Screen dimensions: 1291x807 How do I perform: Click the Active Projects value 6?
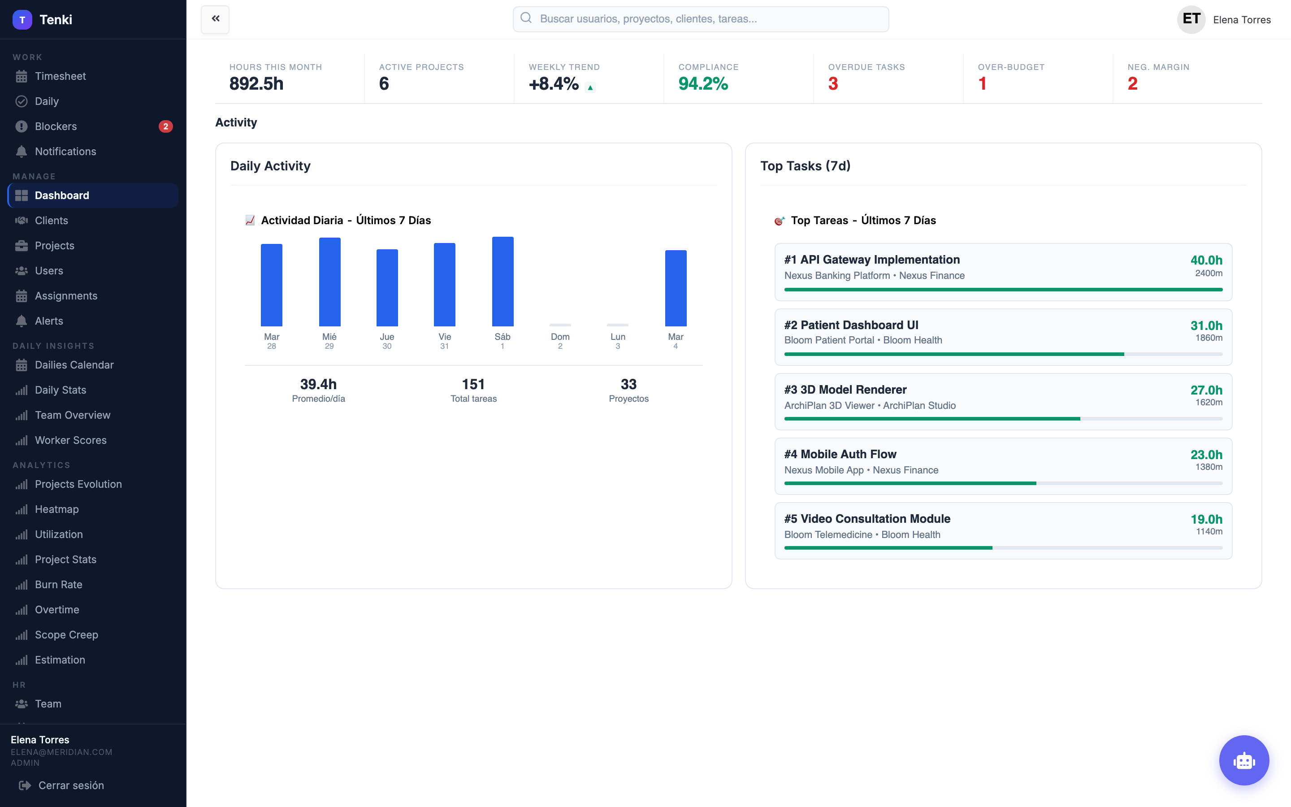(384, 84)
